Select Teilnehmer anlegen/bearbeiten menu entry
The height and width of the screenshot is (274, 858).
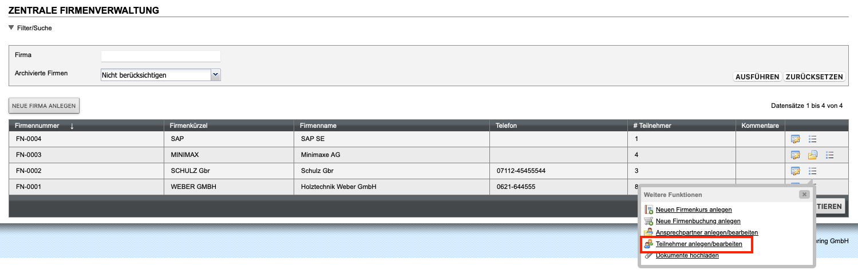click(699, 244)
